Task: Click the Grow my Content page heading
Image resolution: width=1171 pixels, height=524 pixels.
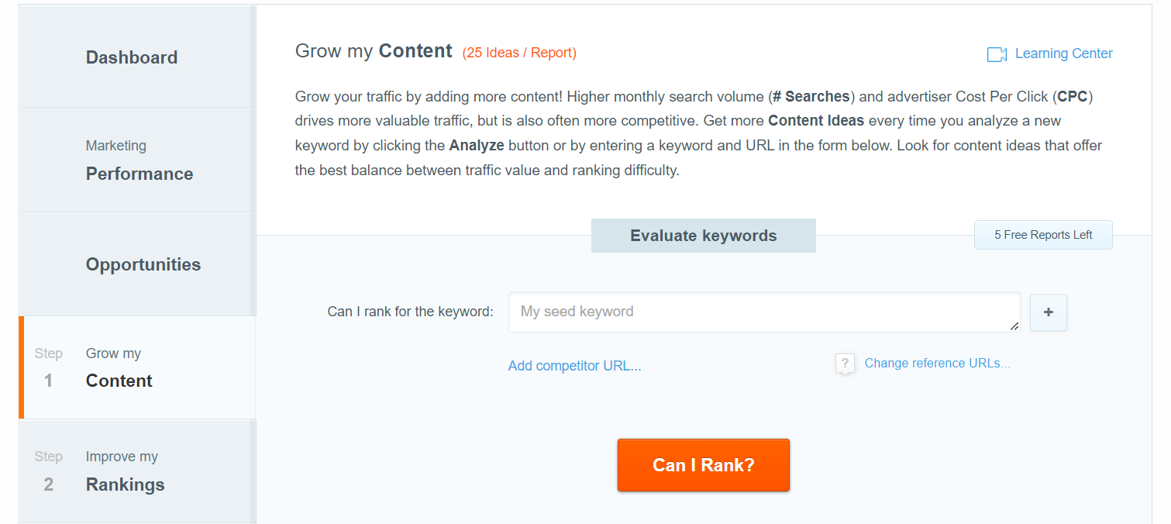Action: (x=374, y=51)
